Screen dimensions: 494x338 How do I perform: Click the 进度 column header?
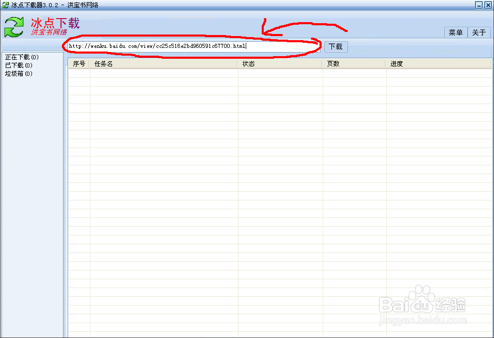click(x=439, y=64)
